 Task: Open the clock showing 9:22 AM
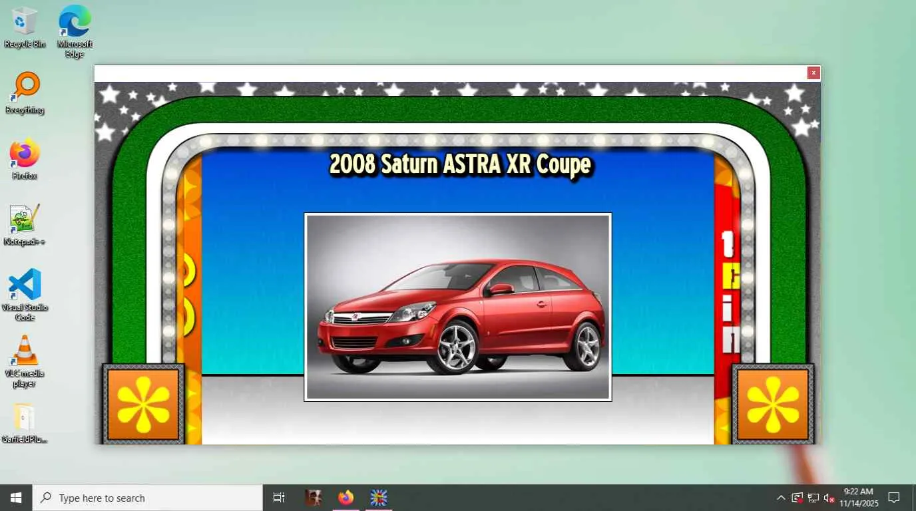[x=859, y=498]
